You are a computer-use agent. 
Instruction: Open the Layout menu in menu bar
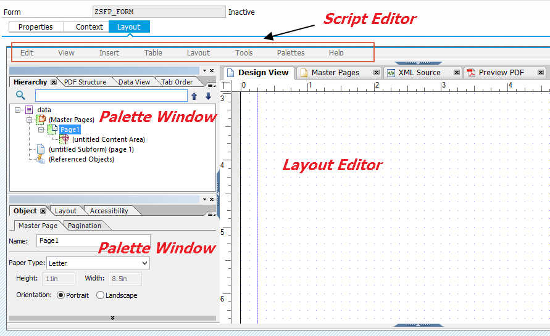coord(198,52)
